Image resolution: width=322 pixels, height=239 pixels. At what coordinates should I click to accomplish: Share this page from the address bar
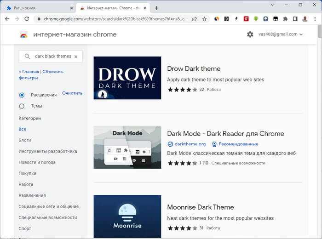[x=195, y=19]
